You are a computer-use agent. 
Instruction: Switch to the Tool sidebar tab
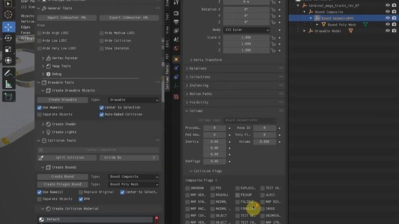pos(167,17)
